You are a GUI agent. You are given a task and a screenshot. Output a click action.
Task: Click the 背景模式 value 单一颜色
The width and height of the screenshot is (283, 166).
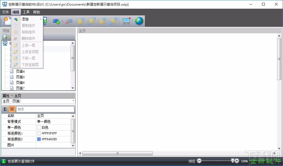tap(54, 122)
